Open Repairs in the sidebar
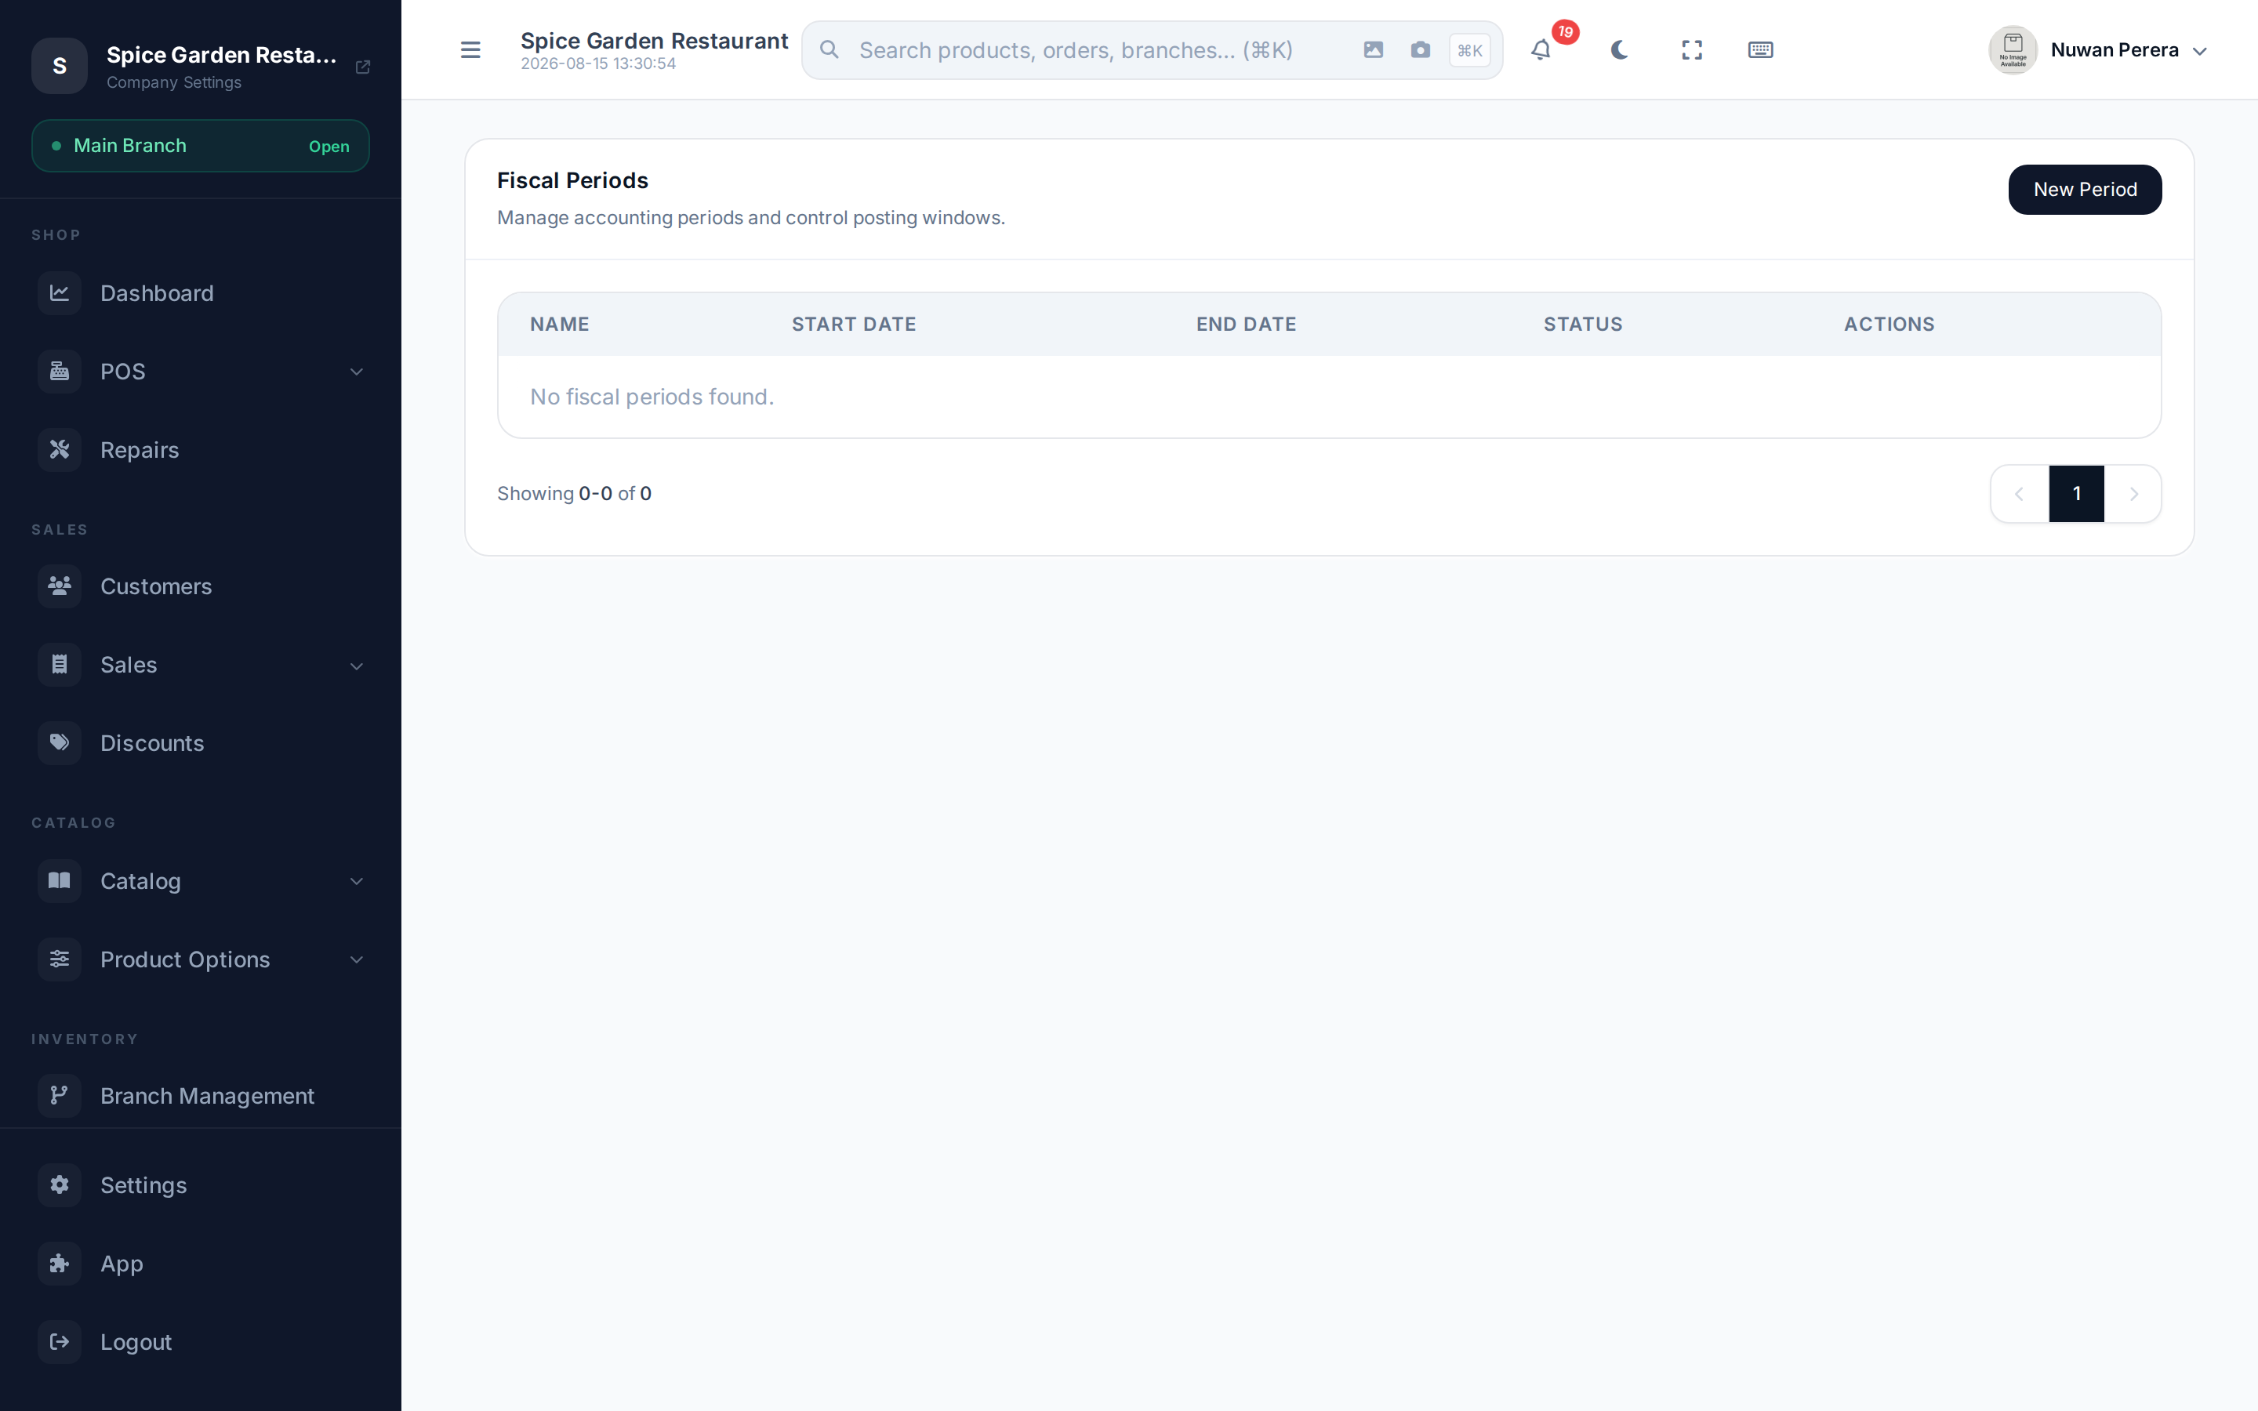 coord(201,450)
